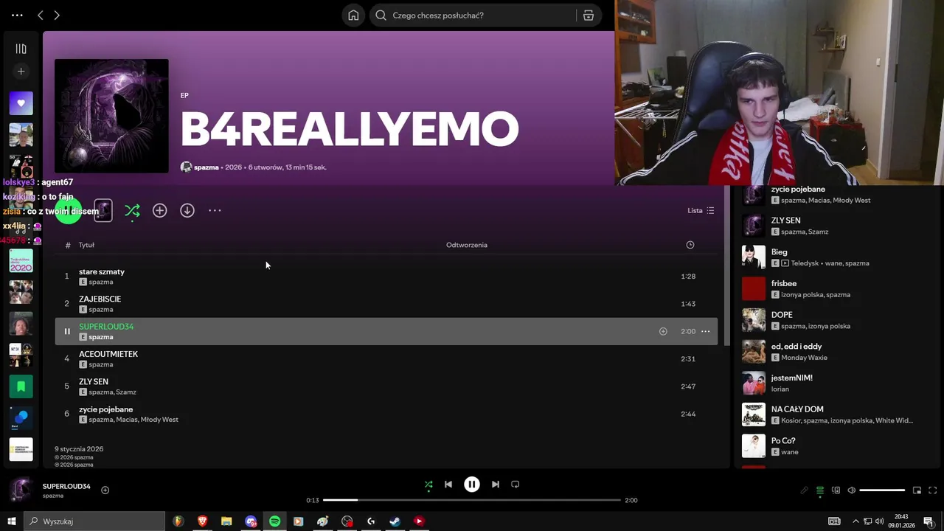Viewport: 944px width, 531px height.
Task: Open the 2020 playlist in sidebar
Action: [x=21, y=260]
